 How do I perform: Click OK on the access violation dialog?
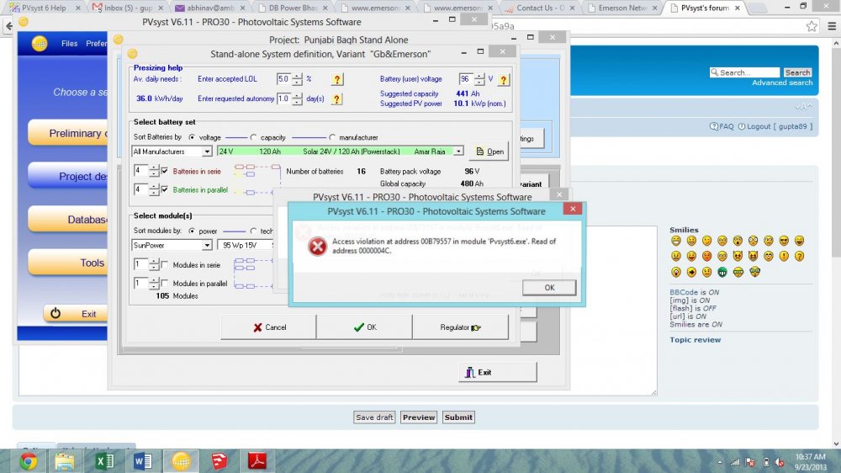(548, 287)
